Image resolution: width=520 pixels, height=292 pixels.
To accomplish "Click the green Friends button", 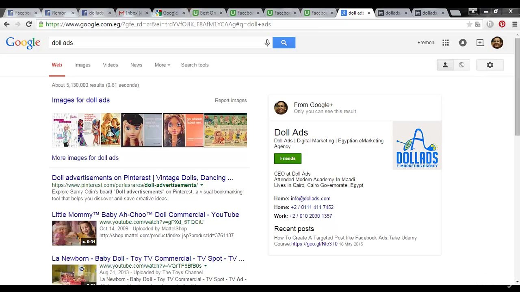I will click(x=288, y=158).
